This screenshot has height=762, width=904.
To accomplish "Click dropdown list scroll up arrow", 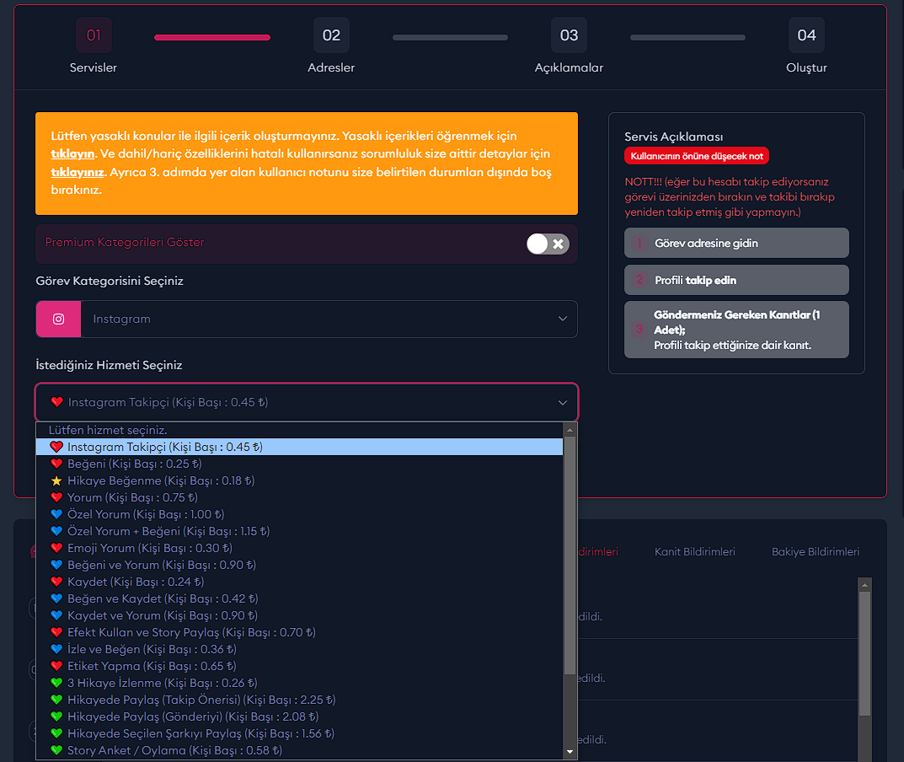I will click(570, 430).
